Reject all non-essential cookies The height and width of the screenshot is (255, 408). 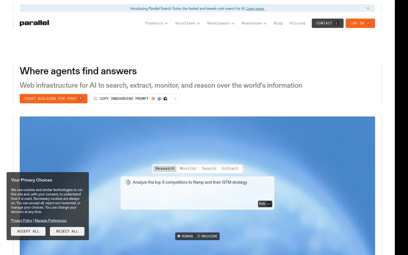(67, 231)
